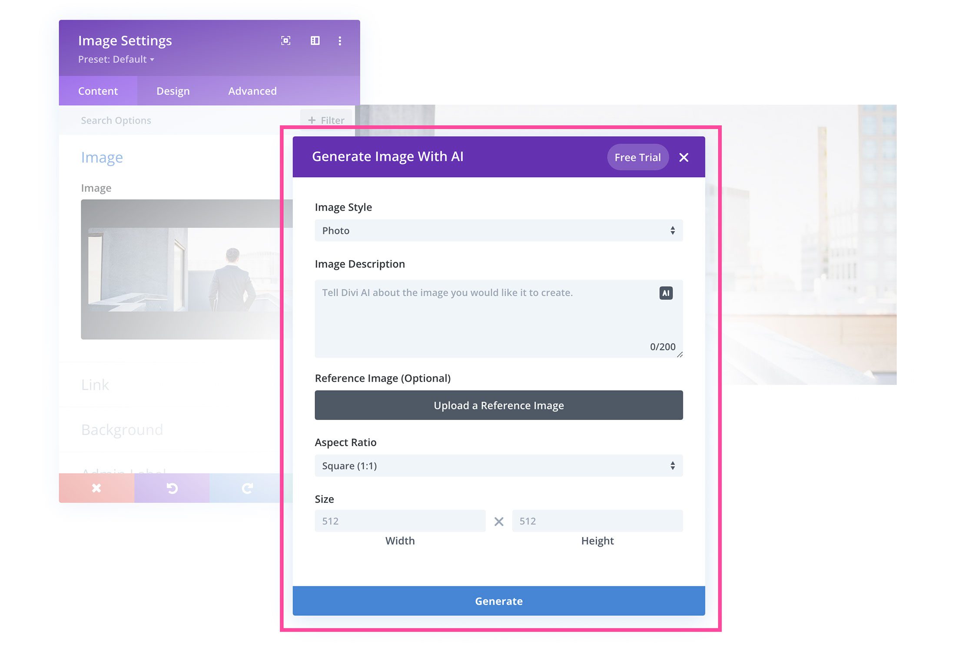Image resolution: width=956 pixels, height=665 pixels.
Task: Click the Filter button near search bar
Action: [x=325, y=119]
